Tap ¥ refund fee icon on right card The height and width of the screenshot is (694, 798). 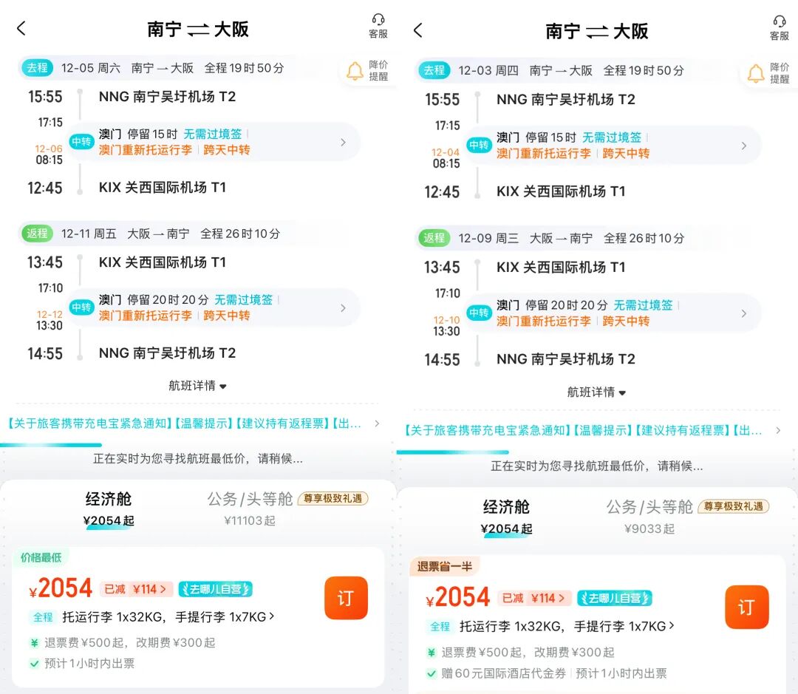pyautogui.click(x=431, y=653)
